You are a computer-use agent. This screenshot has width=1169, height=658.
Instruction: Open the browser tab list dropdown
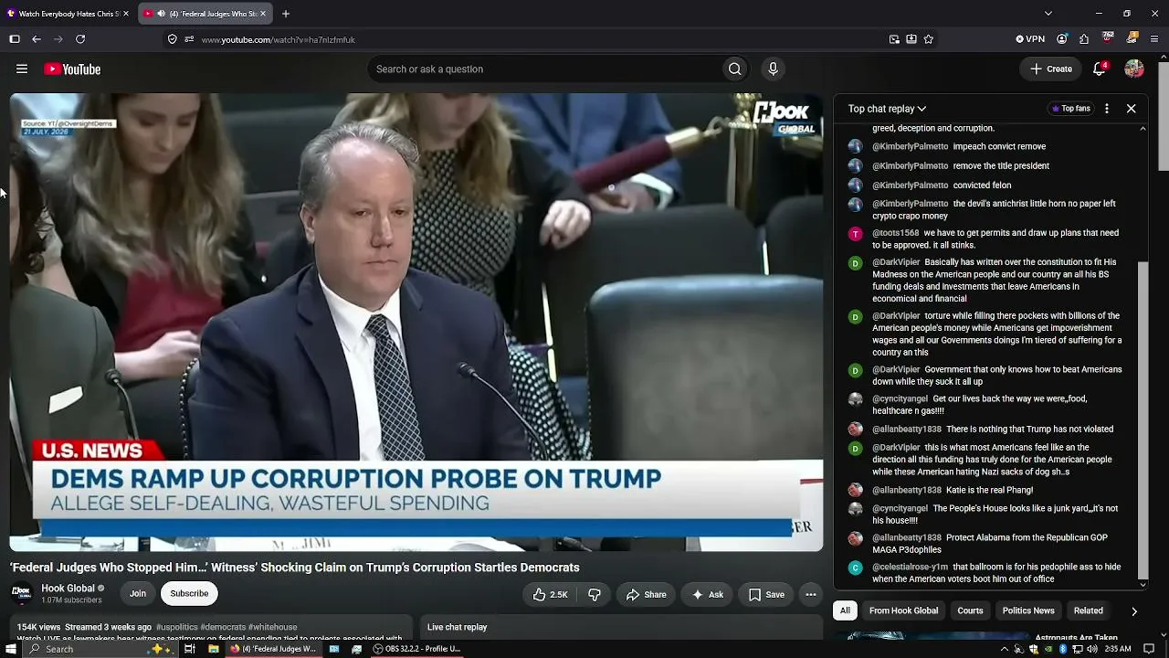point(1048,14)
